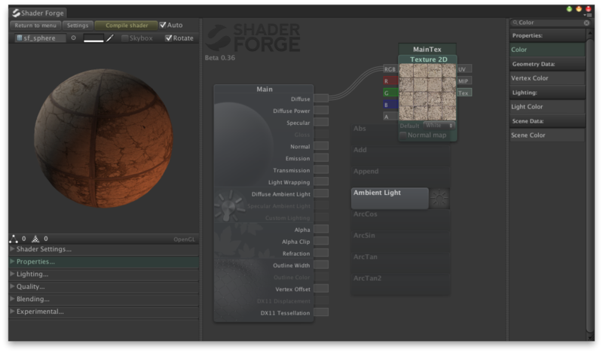Click the Tex input connector
The height and width of the screenshot is (353, 603).
point(464,93)
